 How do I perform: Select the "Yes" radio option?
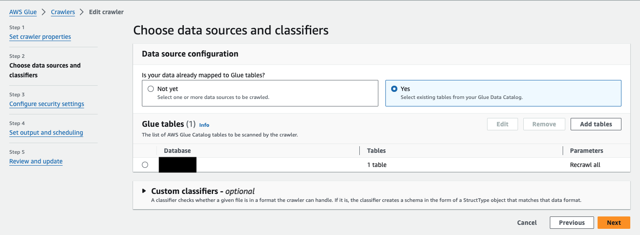[394, 89]
